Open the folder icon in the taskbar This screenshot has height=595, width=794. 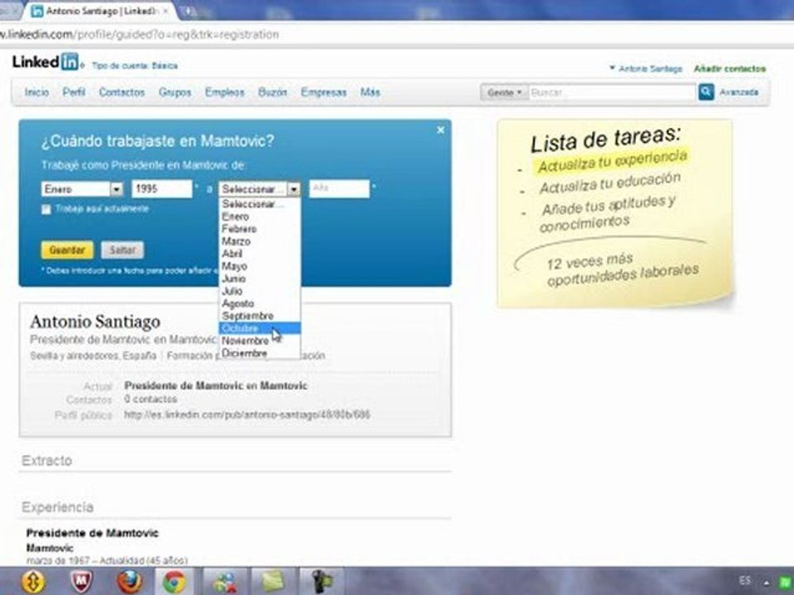point(274,581)
